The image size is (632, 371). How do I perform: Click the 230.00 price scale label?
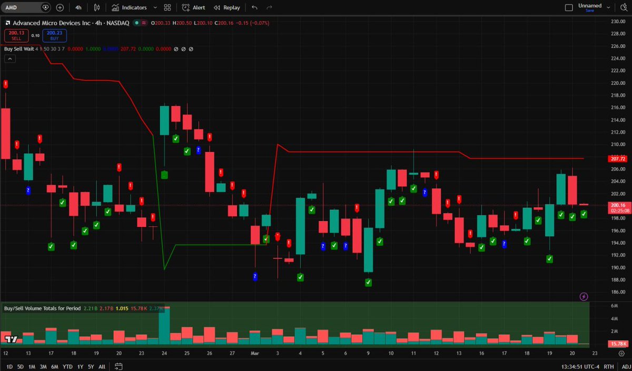617,22
